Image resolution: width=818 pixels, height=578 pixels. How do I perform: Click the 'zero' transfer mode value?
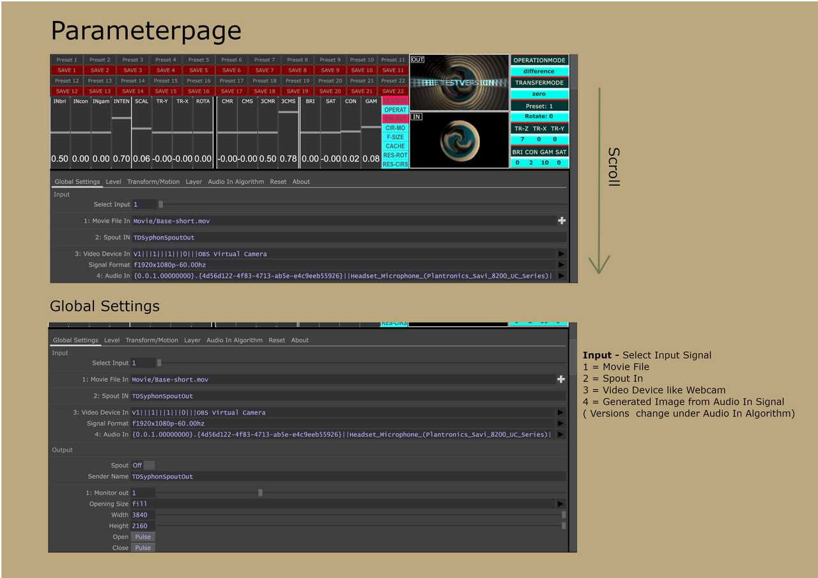[x=539, y=94]
